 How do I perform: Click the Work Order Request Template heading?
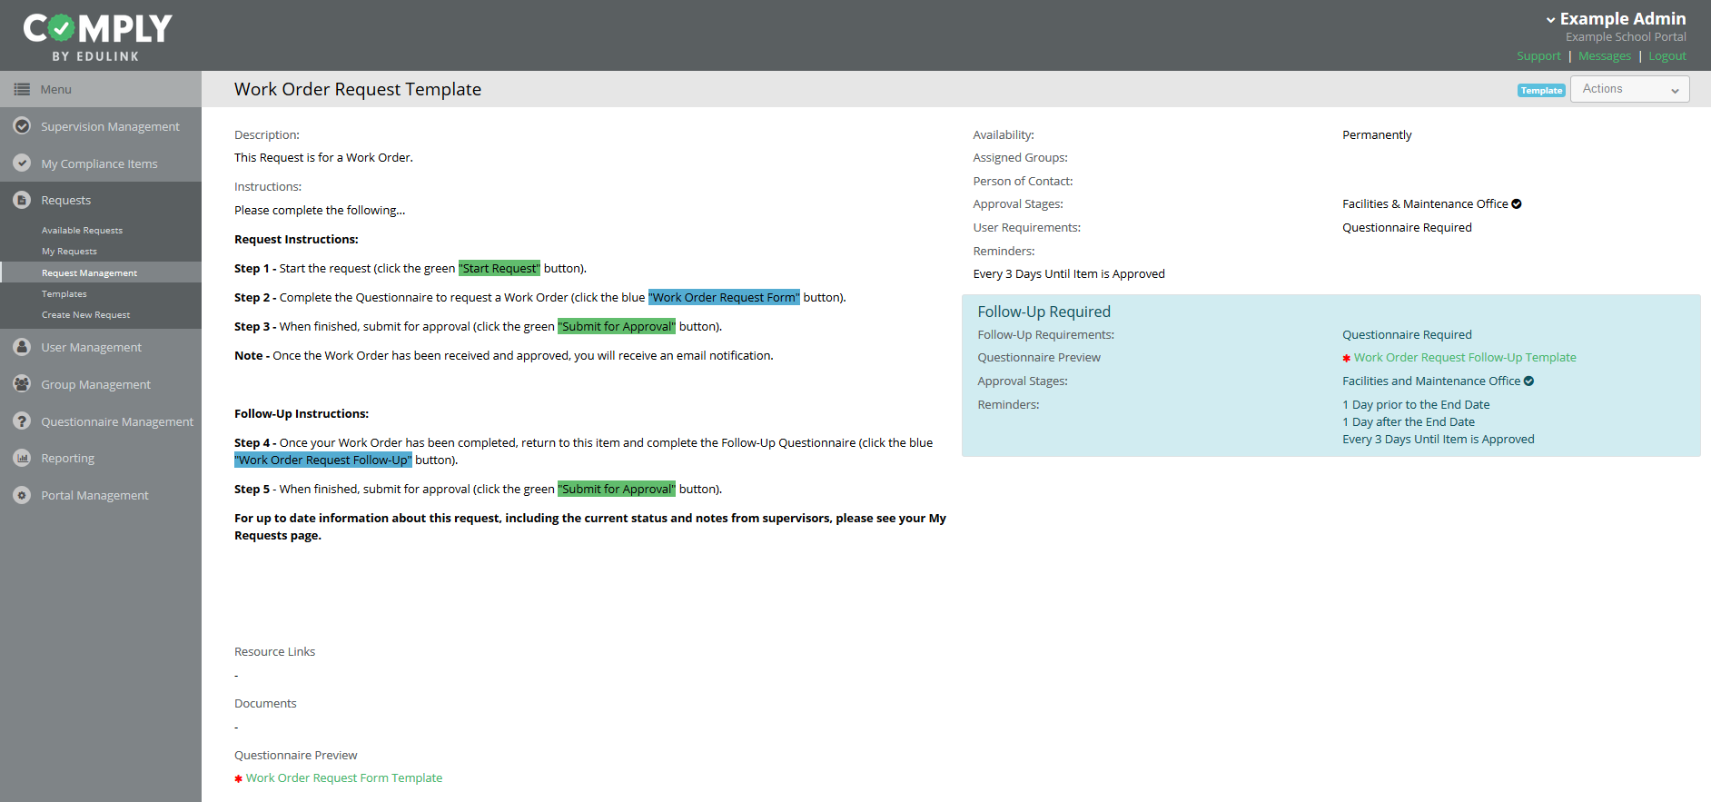click(x=358, y=89)
